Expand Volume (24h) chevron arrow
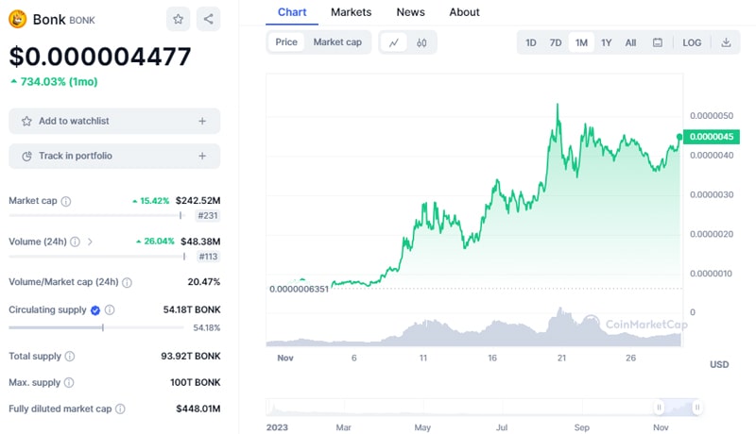Image resolution: width=756 pixels, height=434 pixels. (90, 242)
